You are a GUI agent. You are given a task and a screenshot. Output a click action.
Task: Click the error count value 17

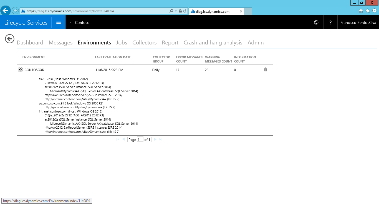coord(178,70)
